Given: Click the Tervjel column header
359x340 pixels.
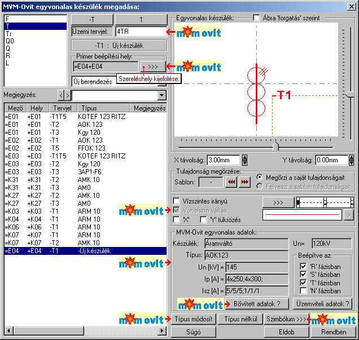Looking at the screenshot, I should pyautogui.click(x=63, y=108).
